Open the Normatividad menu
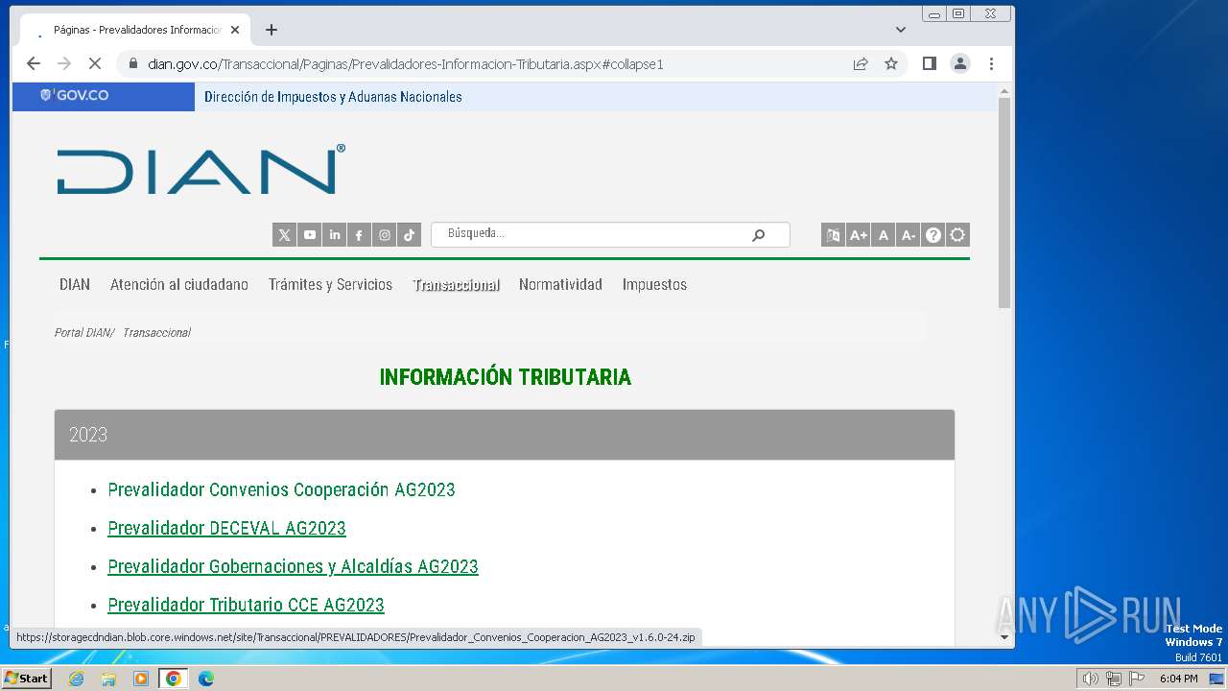 [x=560, y=284]
